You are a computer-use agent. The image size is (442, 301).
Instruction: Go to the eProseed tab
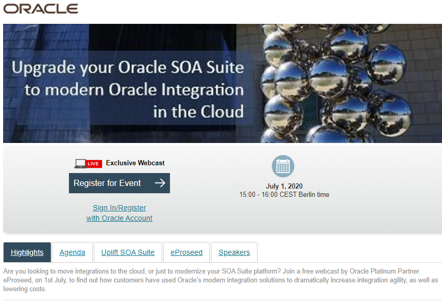tap(187, 252)
